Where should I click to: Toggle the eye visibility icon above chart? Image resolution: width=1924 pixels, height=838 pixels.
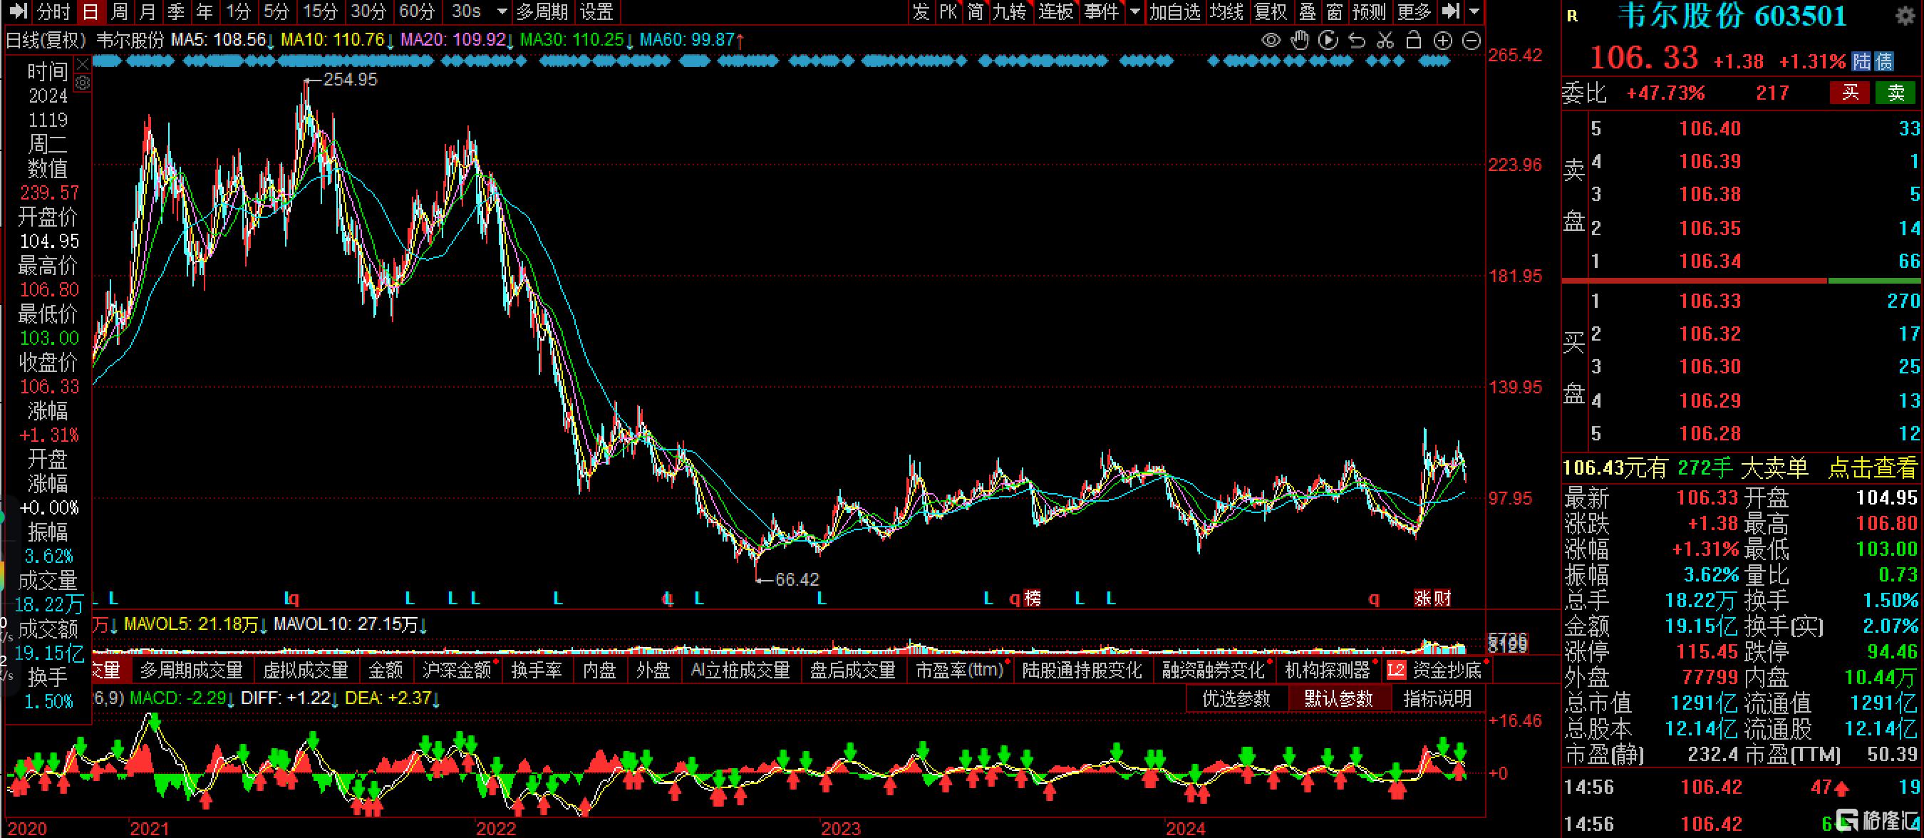coord(1271,41)
